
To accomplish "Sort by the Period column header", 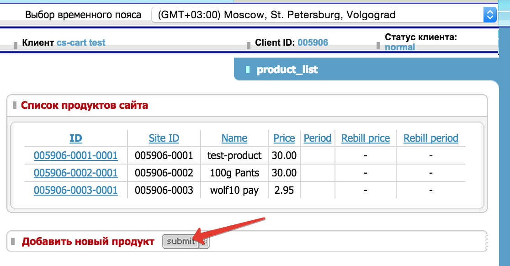I will [318, 138].
